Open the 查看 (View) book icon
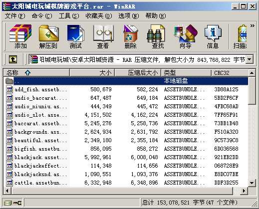The height and width of the screenshot is (209, 259). (103, 36)
